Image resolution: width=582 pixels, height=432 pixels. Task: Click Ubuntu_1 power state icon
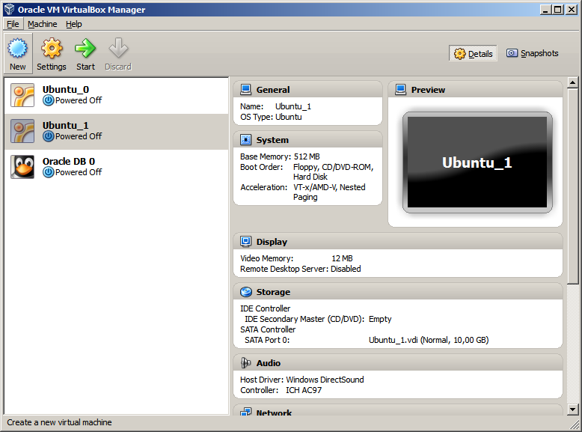(x=49, y=136)
